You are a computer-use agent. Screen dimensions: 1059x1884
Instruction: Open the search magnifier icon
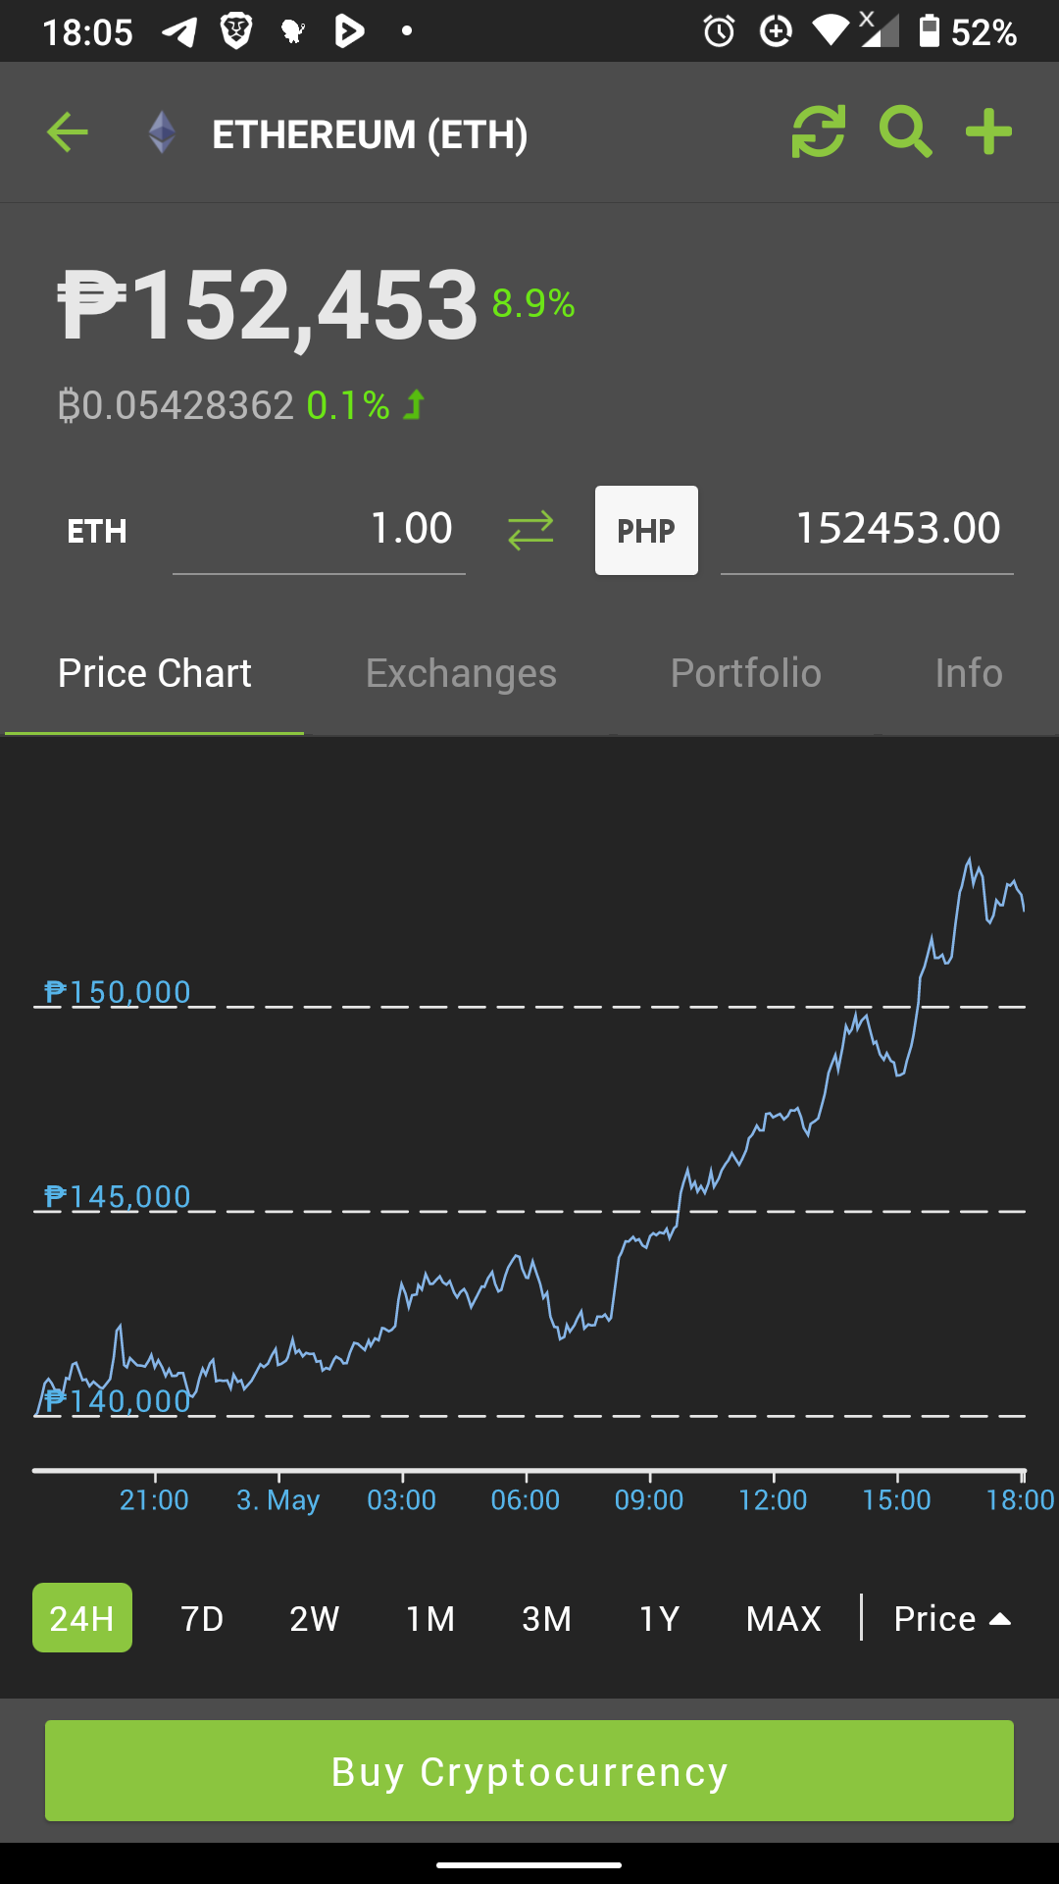coord(905,132)
